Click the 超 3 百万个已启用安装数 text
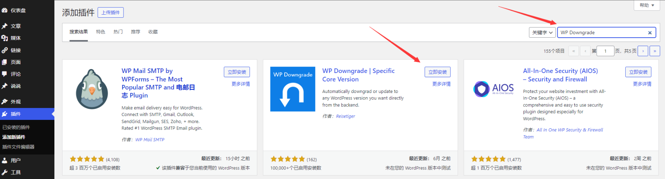The image size is (665, 179). [95, 168]
